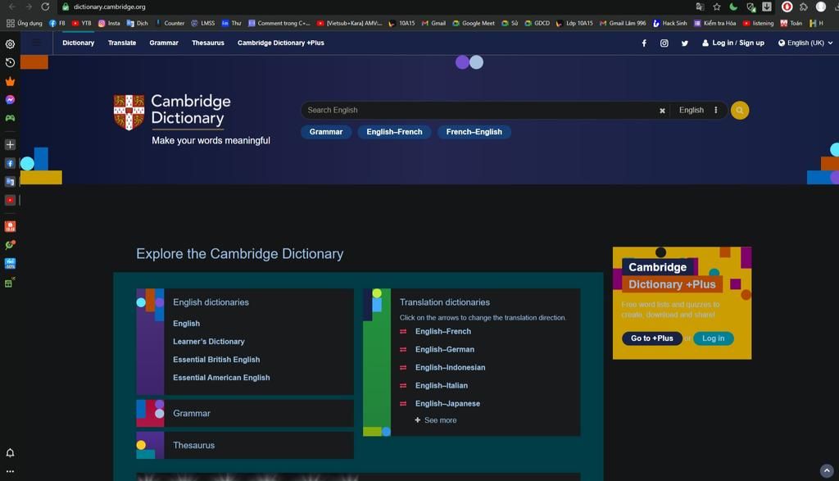
Task: Open the three-dots more menu in the sidebar
Action: click(10, 471)
